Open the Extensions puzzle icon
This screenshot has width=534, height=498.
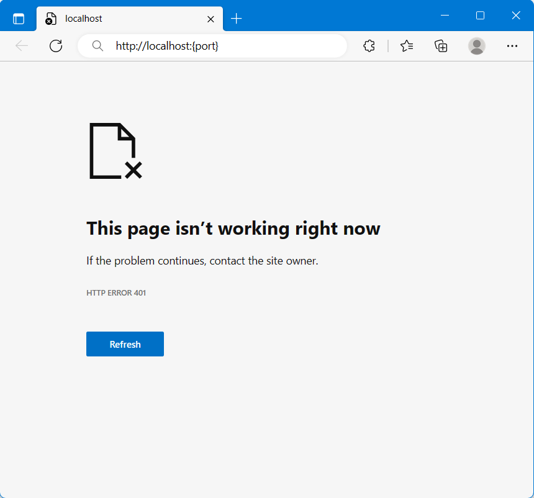369,45
